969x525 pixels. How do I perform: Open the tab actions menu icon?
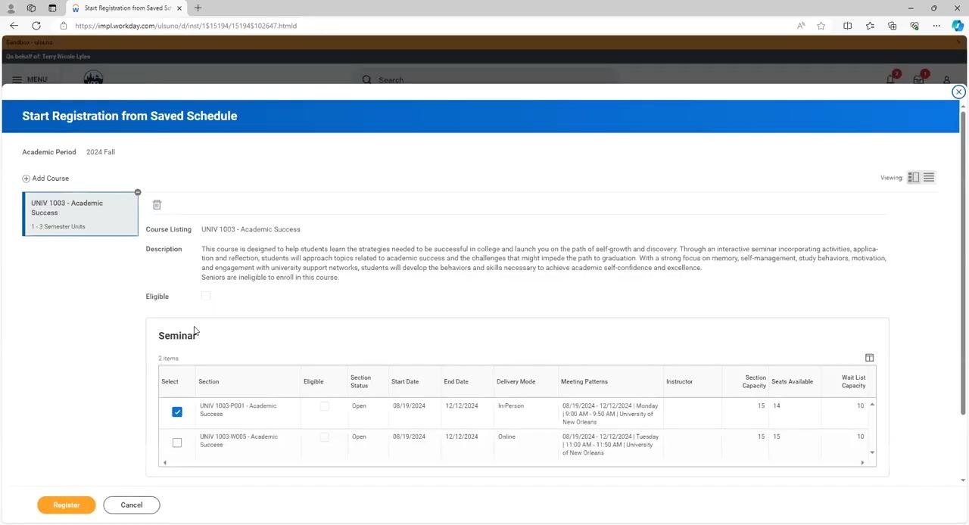(52, 8)
